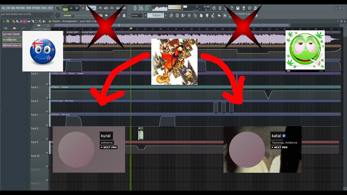Open the chat bubble info icon
The width and height of the screenshot is (347, 195).
pyautogui.click(x=250, y=8)
